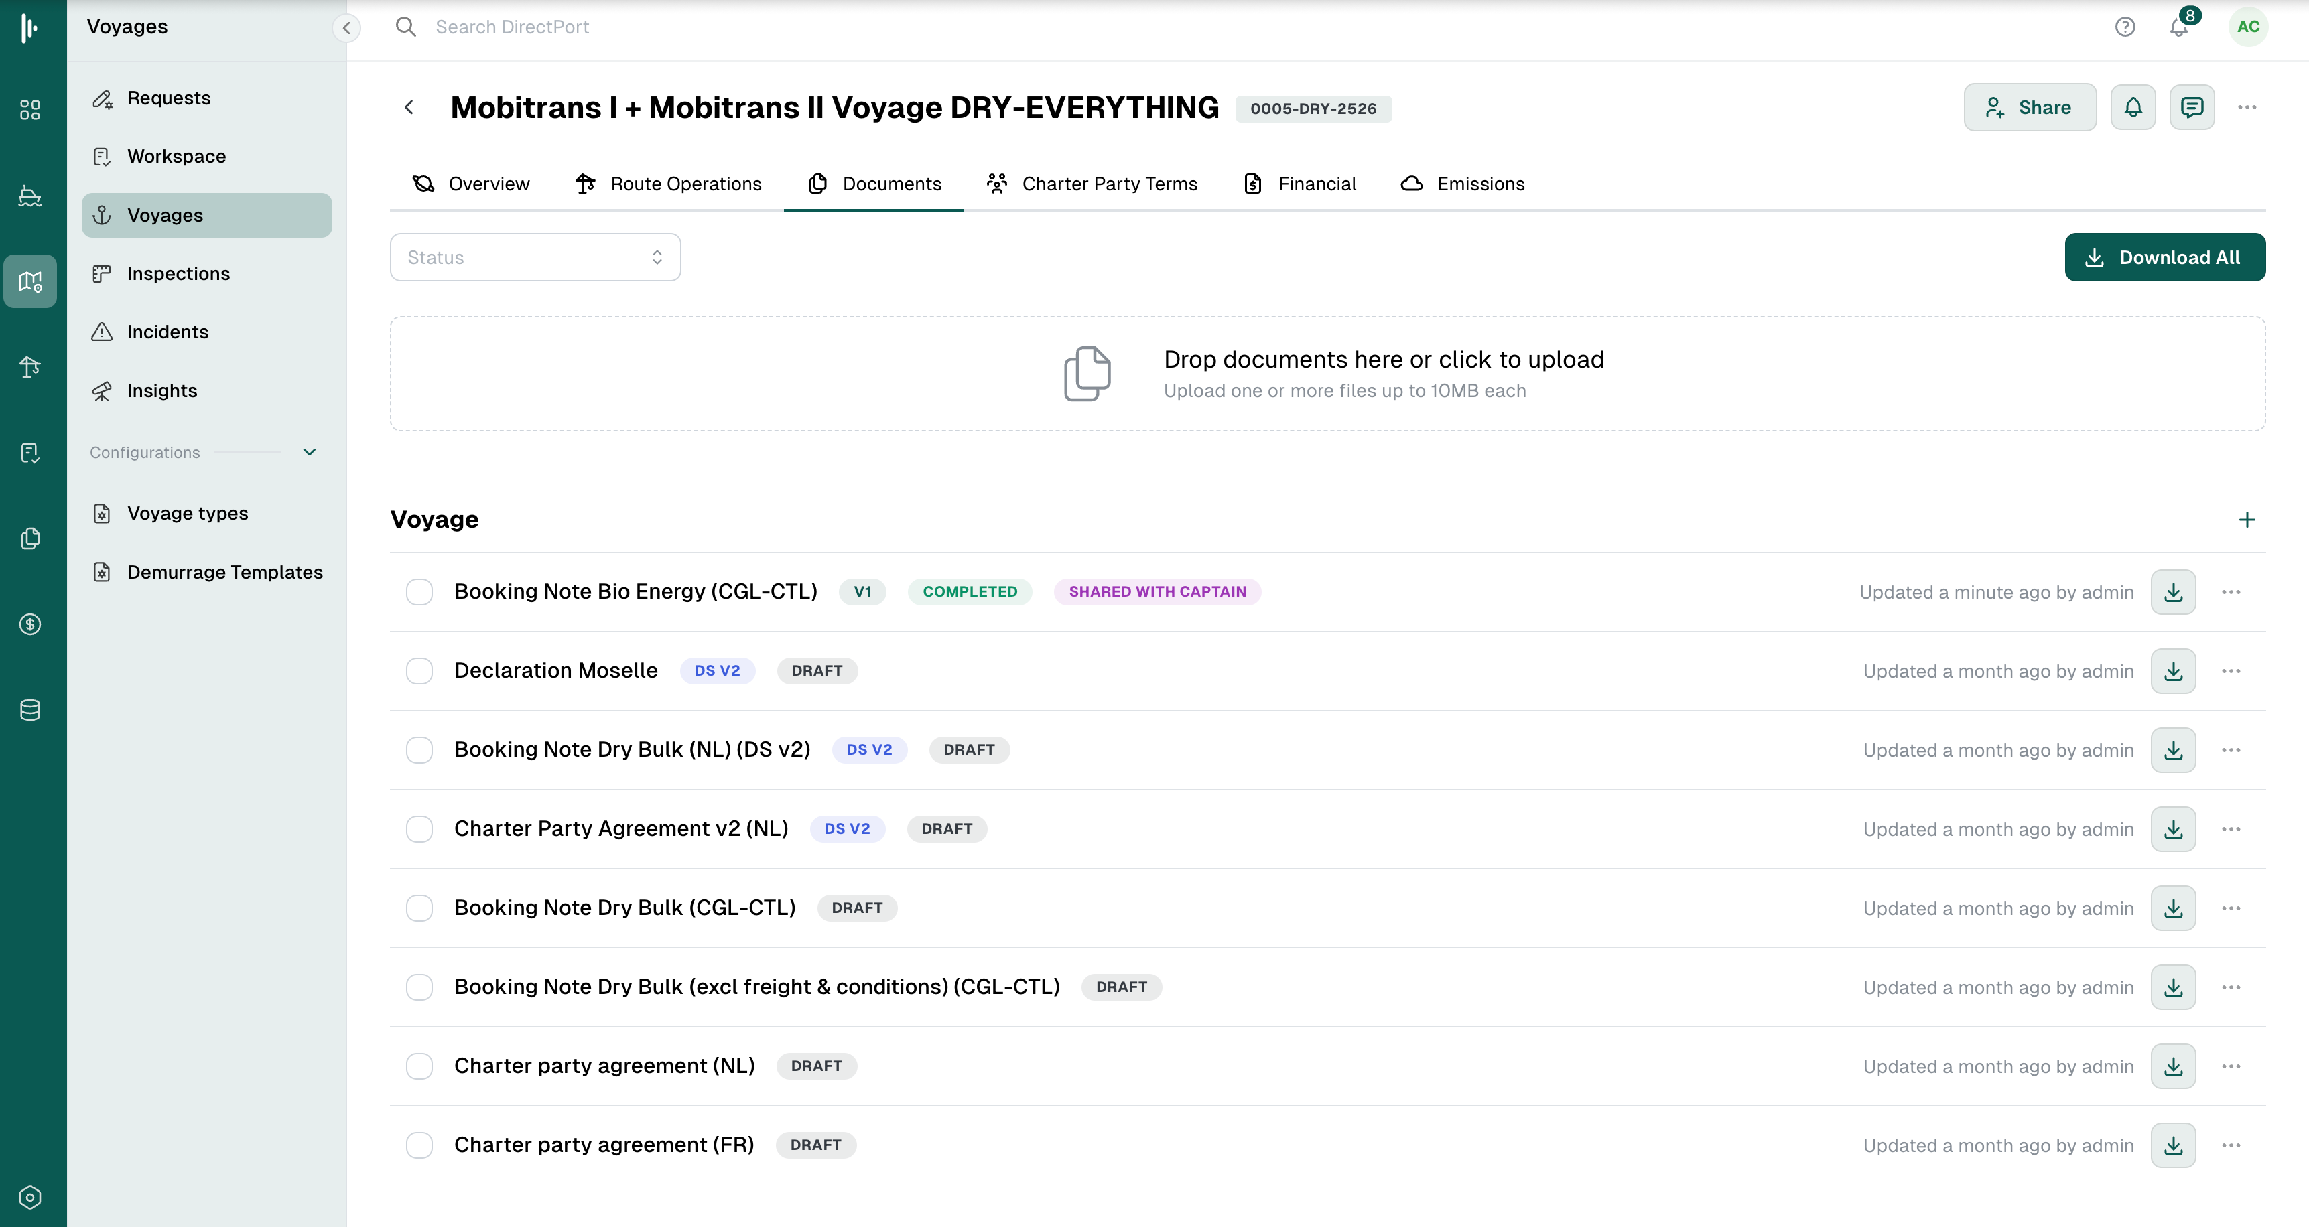Click the Download All button
The height and width of the screenshot is (1227, 2309).
pos(2165,257)
